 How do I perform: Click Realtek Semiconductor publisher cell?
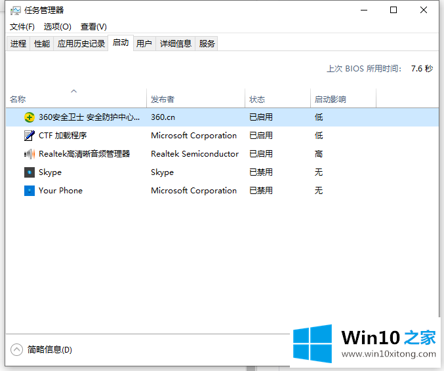coord(195,154)
